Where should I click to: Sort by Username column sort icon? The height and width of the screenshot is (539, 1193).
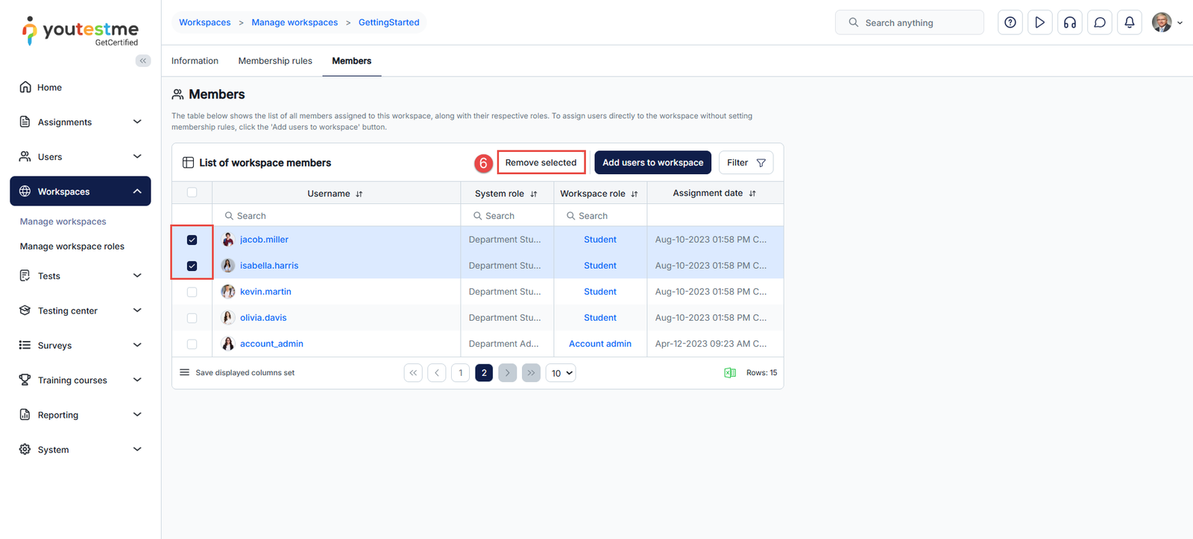pos(359,194)
